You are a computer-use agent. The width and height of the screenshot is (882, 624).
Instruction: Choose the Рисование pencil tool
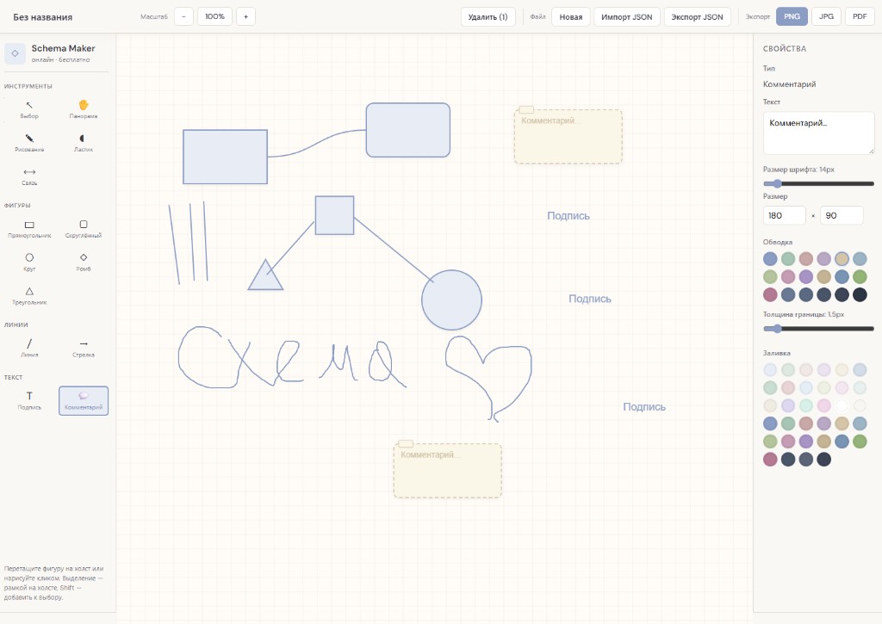coord(29,142)
